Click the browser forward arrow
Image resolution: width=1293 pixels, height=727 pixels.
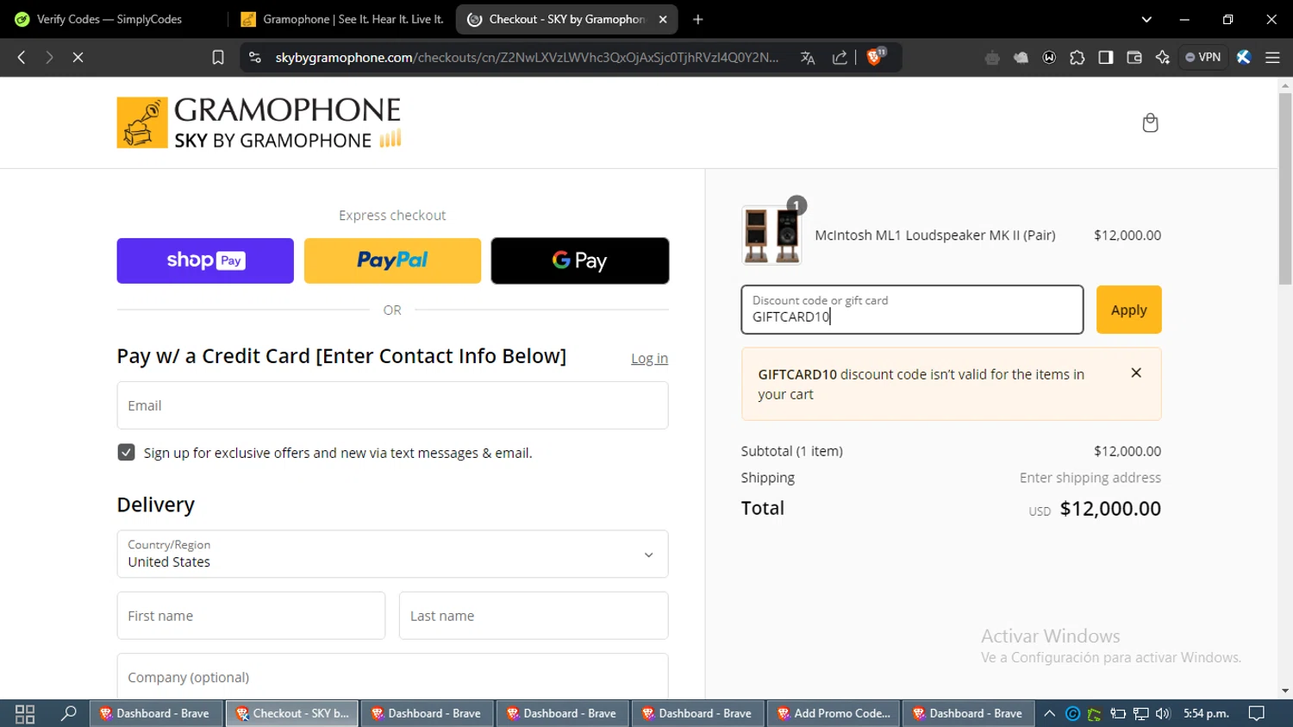(x=49, y=57)
